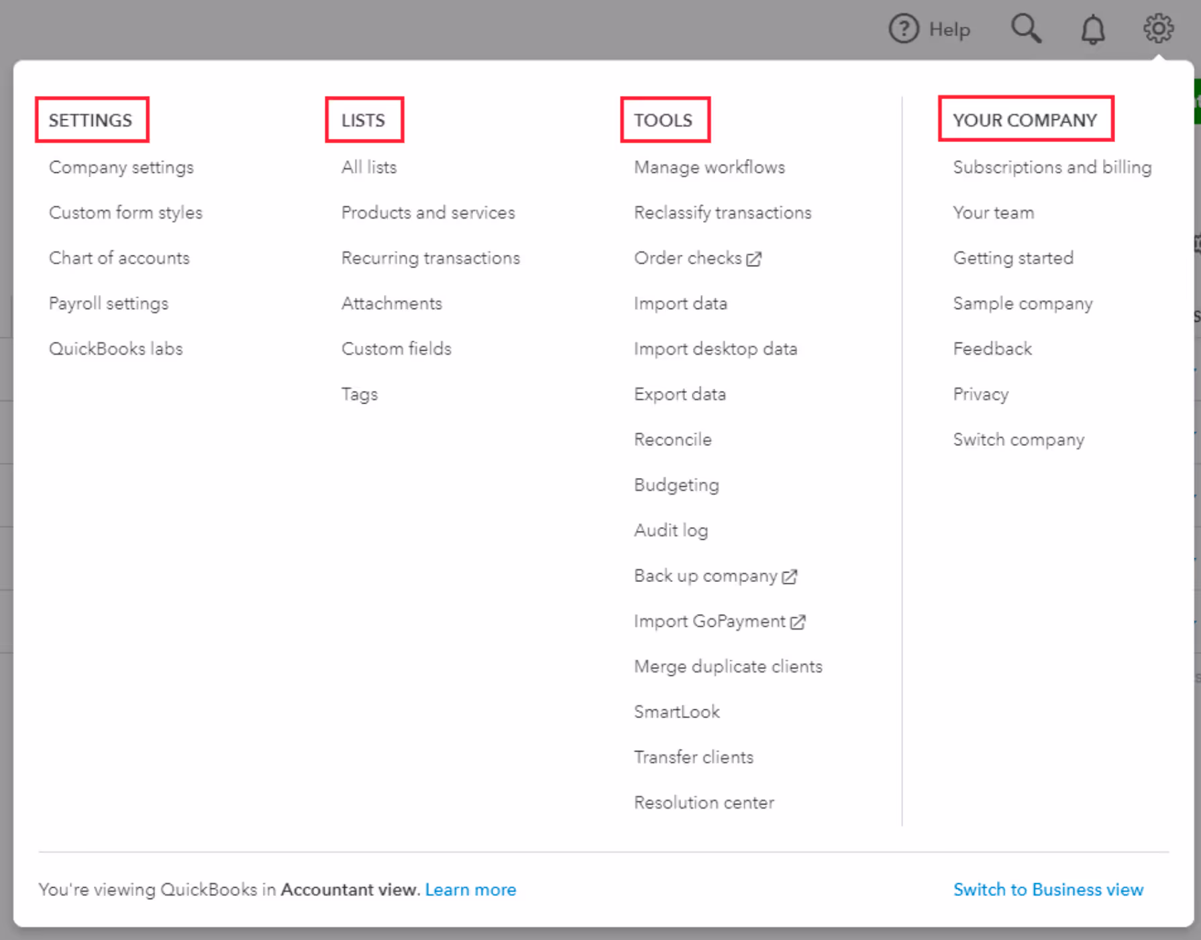The image size is (1201, 940).
Task: Open Attachments list
Action: point(392,303)
